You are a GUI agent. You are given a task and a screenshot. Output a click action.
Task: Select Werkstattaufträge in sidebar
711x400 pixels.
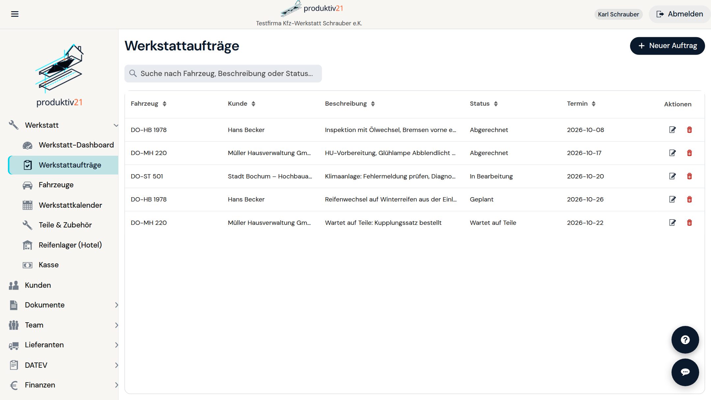click(x=63, y=165)
